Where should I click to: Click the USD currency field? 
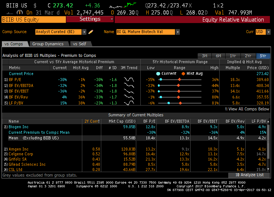261,32
